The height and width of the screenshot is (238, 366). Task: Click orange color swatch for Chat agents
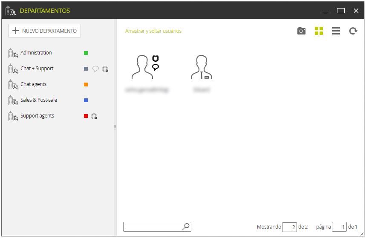(x=86, y=84)
